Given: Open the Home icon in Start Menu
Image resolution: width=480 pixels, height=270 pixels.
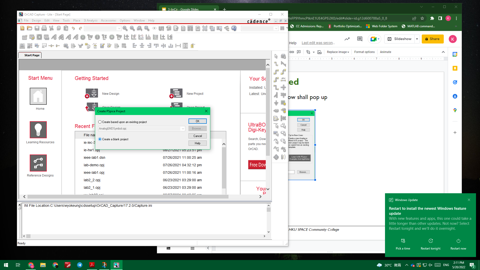Looking at the screenshot, I should (x=38, y=96).
